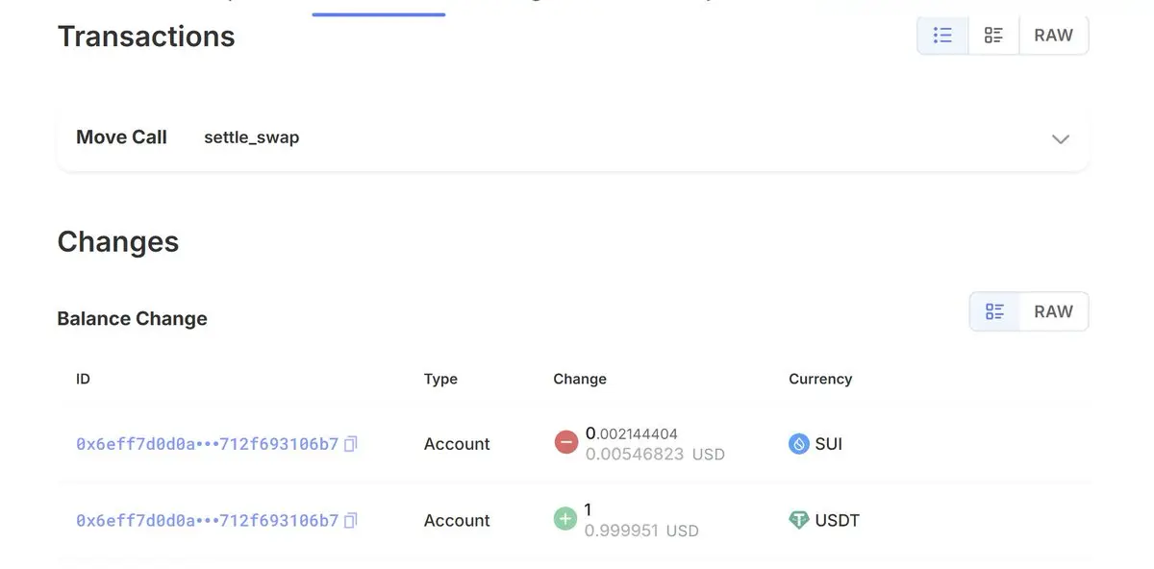
Task: Click the red minus change icon
Action: [x=565, y=442]
